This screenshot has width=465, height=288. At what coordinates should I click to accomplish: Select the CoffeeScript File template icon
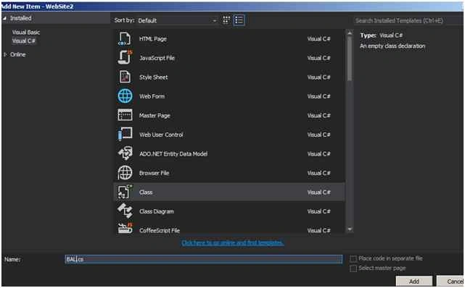click(125, 228)
